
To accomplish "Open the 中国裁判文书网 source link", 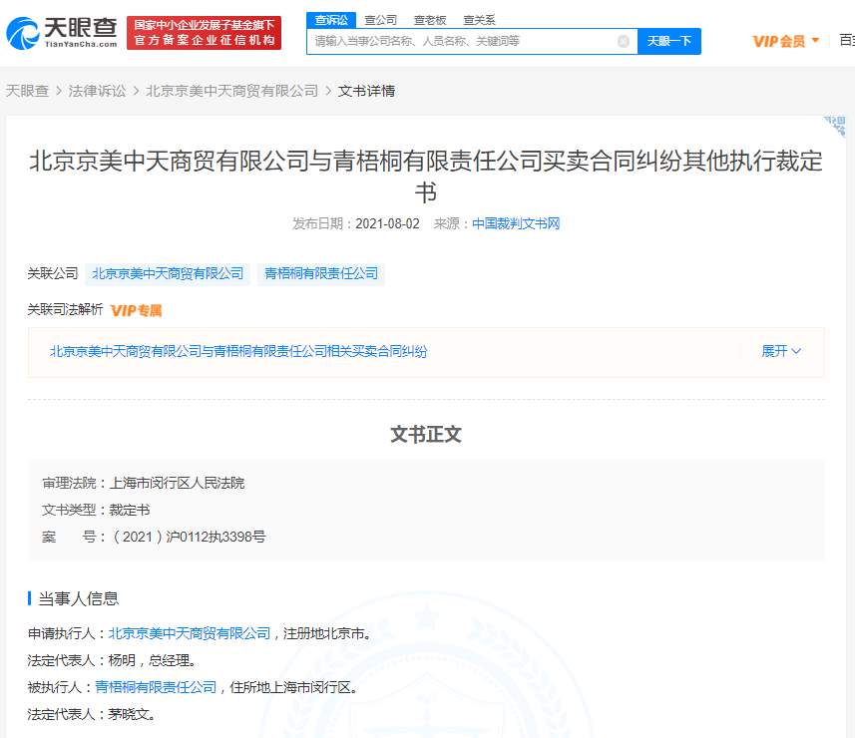I will 516,223.
